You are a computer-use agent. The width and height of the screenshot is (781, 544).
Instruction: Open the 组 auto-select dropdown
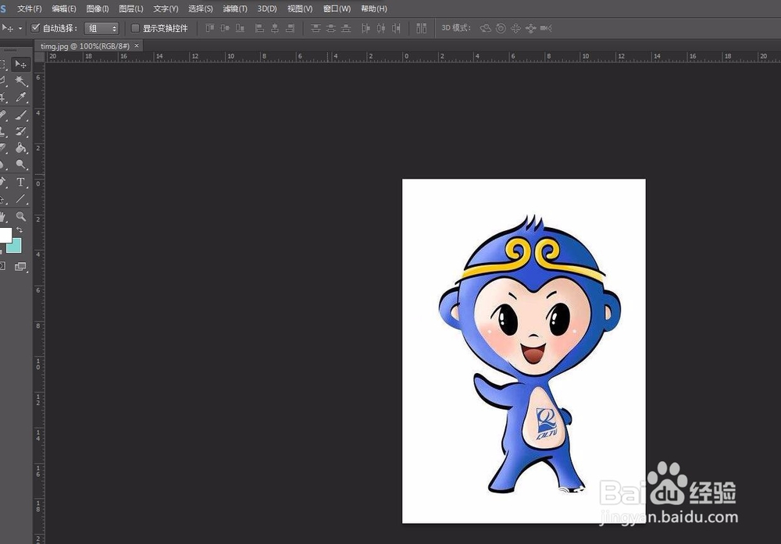point(102,28)
